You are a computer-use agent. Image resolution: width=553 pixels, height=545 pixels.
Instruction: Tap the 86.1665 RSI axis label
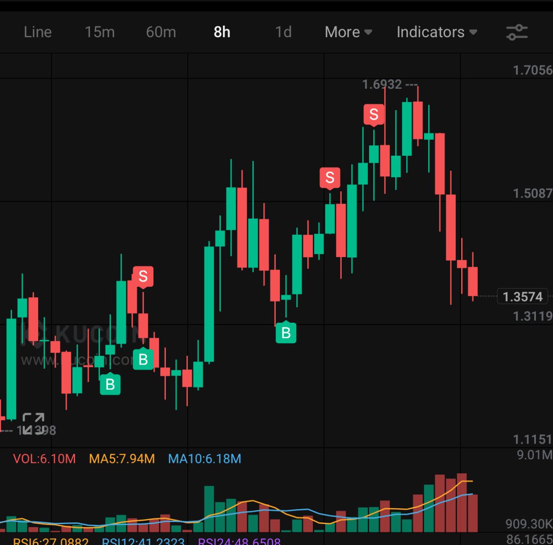(529, 539)
